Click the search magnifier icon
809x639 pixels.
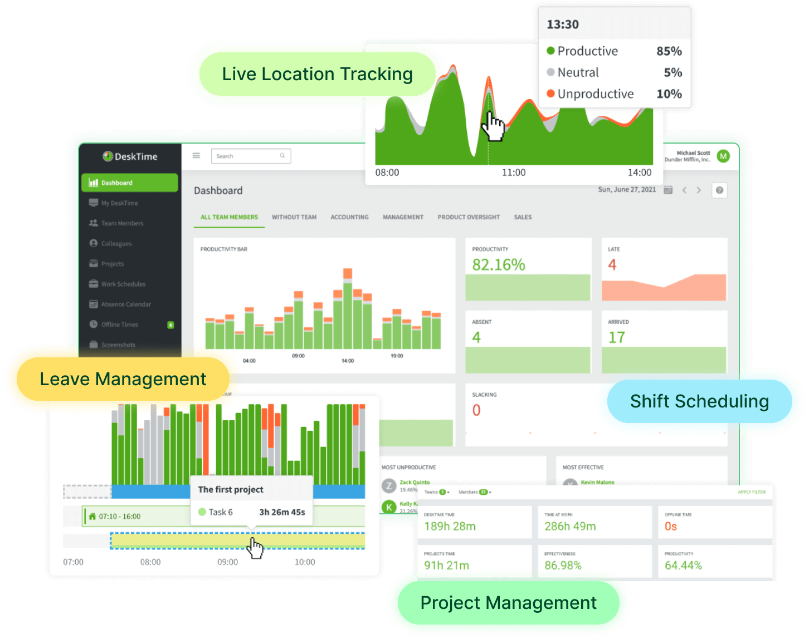coord(282,156)
